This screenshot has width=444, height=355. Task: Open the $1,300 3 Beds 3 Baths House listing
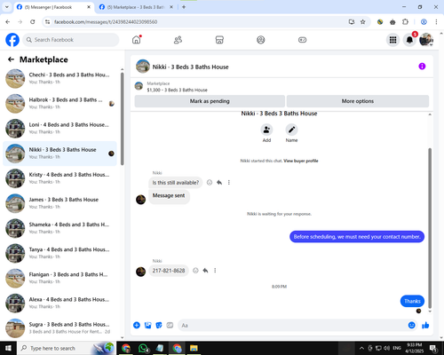pos(177,90)
